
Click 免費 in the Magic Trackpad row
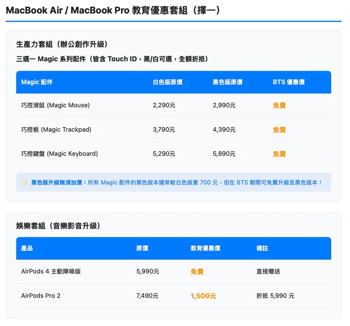click(279, 130)
